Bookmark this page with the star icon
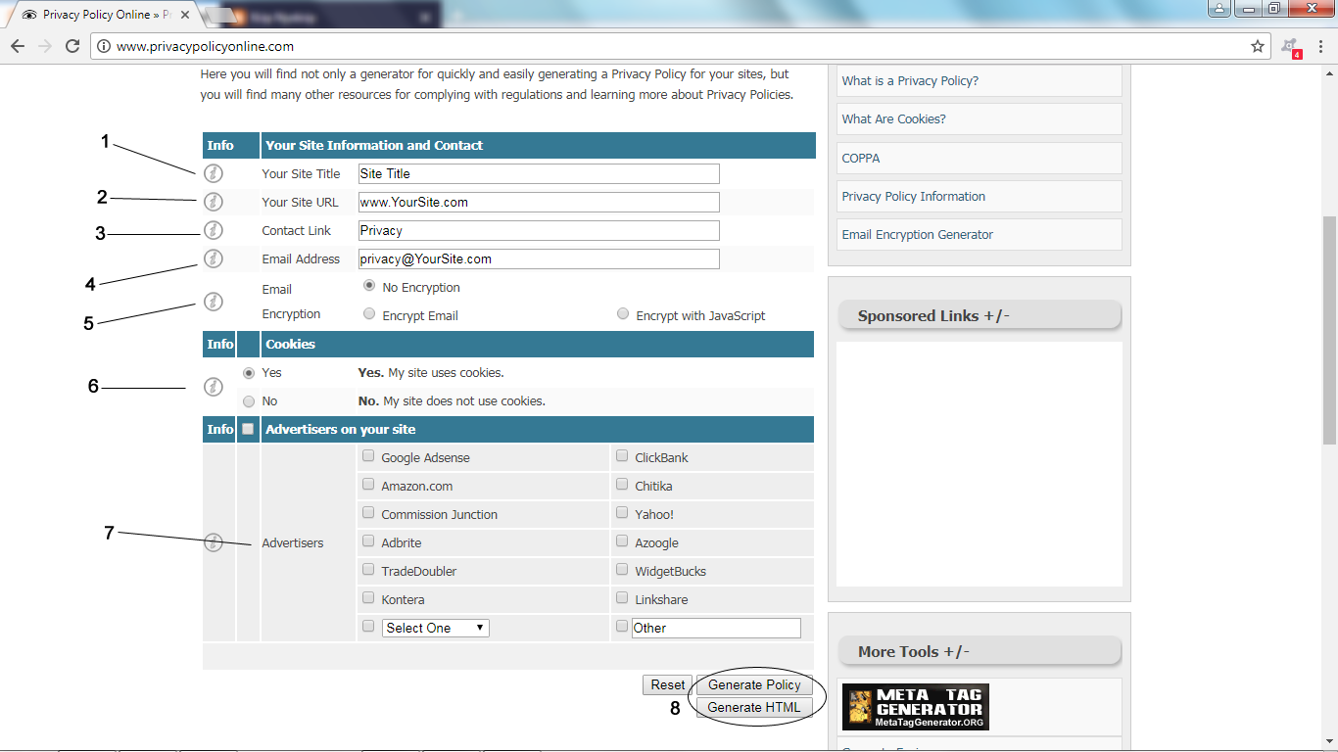The height and width of the screenshot is (752, 1338). click(x=1258, y=46)
